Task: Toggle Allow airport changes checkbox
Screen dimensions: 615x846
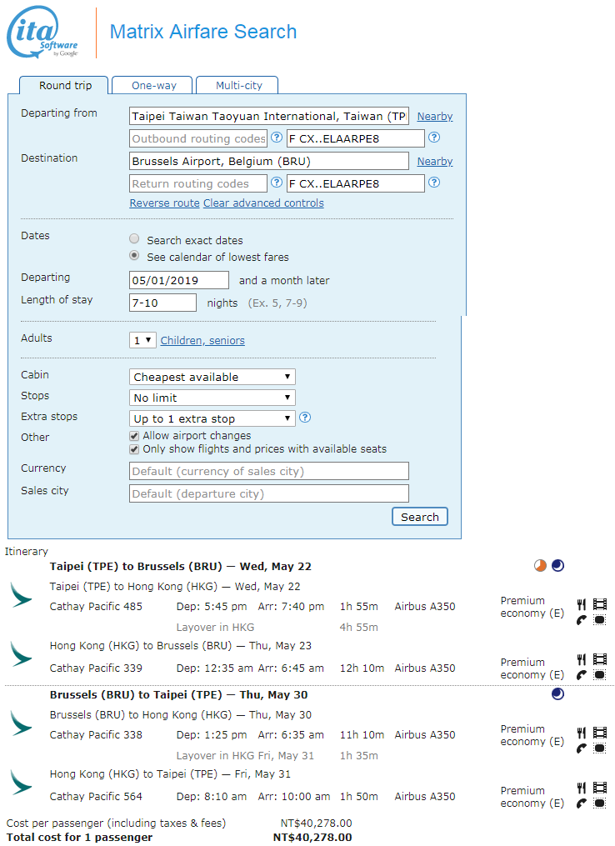Action: tap(134, 435)
